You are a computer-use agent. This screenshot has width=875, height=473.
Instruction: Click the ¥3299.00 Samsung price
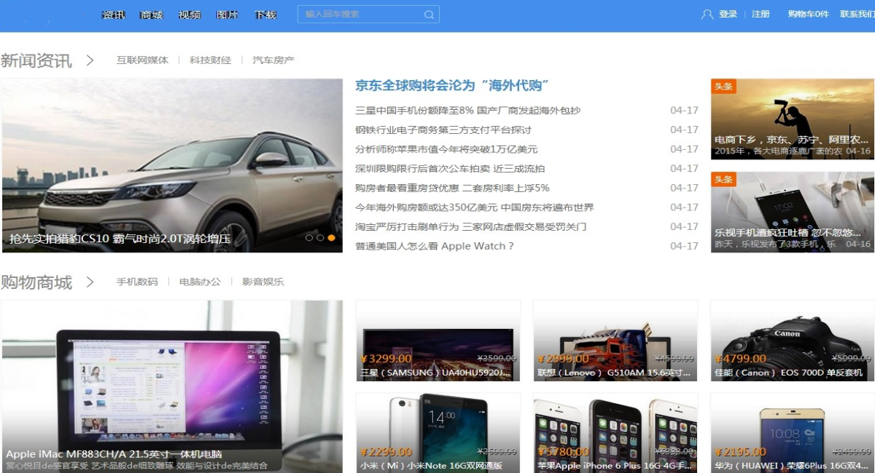pyautogui.click(x=386, y=359)
